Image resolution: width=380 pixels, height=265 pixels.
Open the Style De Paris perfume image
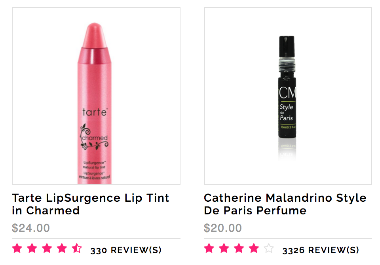[x=288, y=96]
